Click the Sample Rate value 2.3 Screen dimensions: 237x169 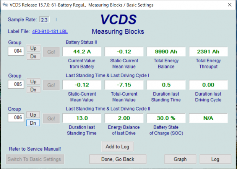pos(44,19)
